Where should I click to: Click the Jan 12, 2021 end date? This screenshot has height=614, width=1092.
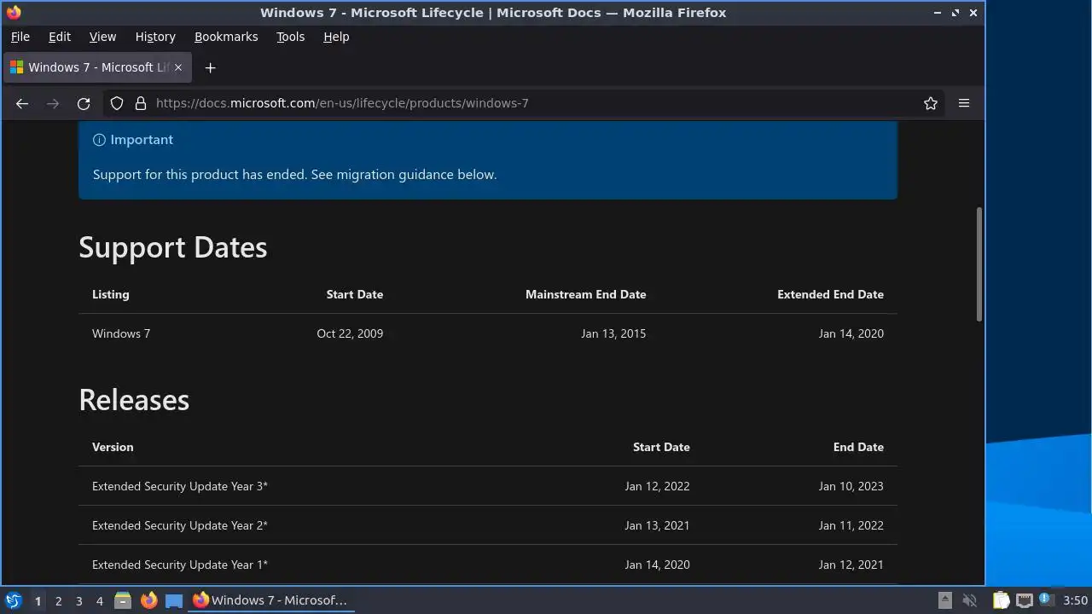(x=851, y=565)
